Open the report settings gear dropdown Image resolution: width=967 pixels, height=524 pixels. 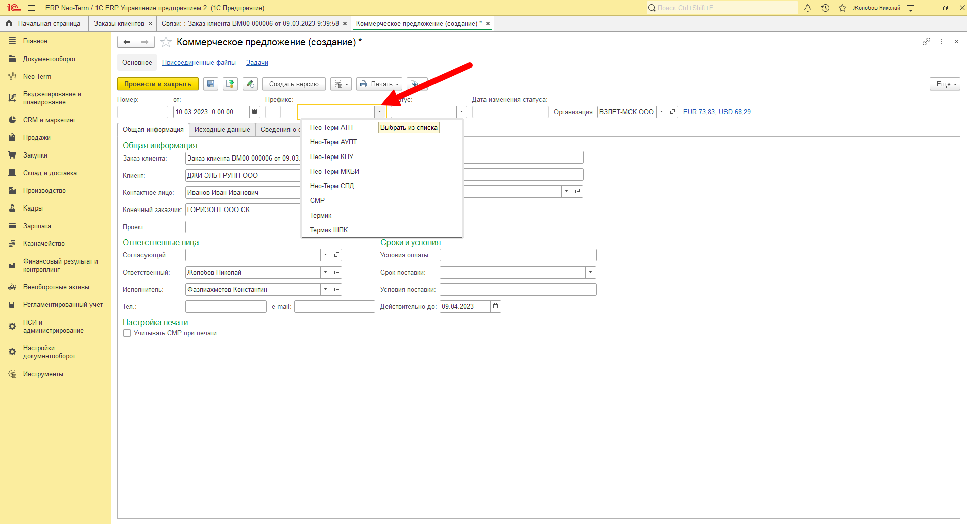click(x=341, y=84)
